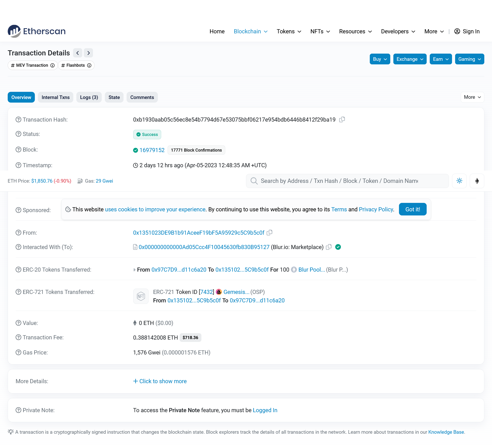Click help icon beside Value label
This screenshot has height=445, width=492.
[18, 323]
